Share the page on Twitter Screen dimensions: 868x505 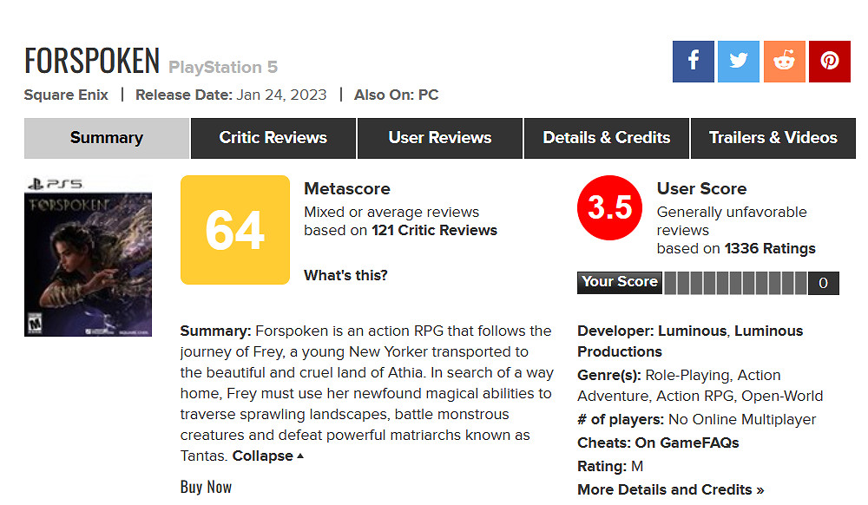click(739, 62)
